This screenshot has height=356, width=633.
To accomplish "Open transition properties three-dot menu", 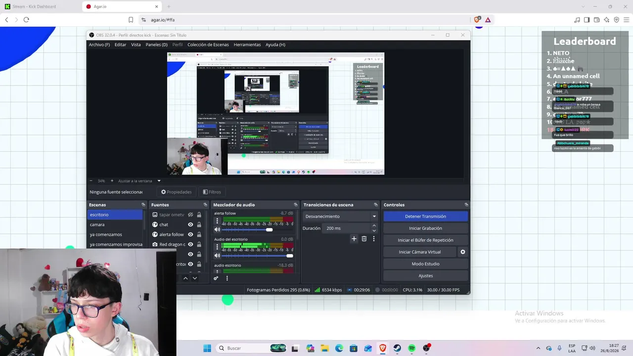I will (x=374, y=239).
